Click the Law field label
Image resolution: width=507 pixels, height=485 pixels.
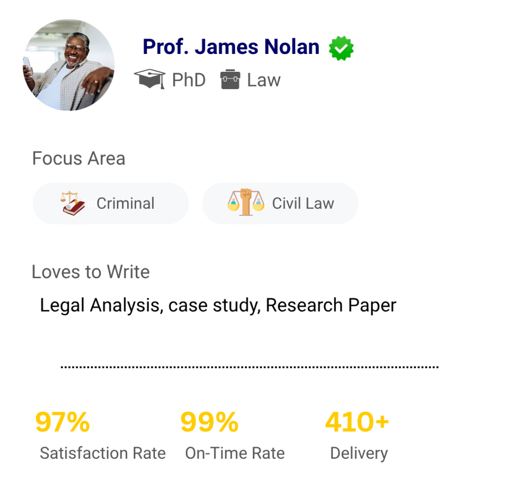point(264,80)
